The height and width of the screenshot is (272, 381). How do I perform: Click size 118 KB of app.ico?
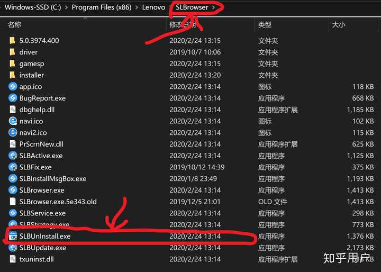[363, 87]
